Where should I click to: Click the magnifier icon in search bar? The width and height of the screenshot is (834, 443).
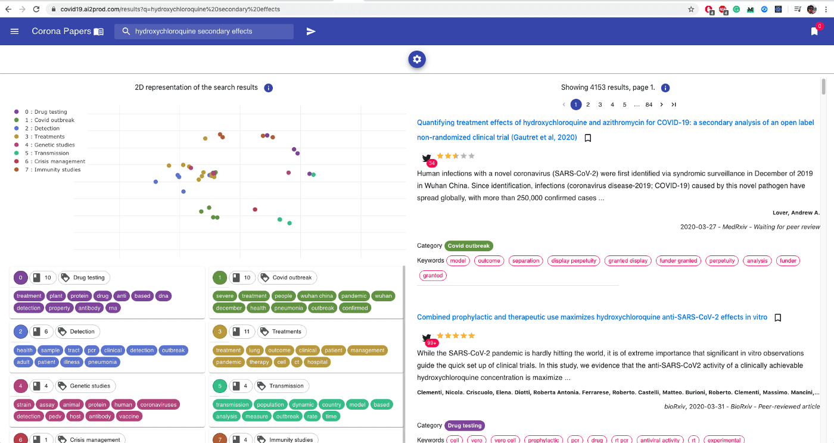click(x=126, y=32)
